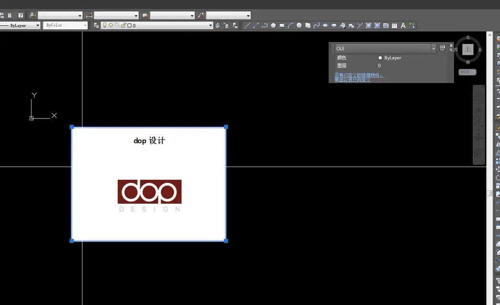Select the Multiline Text A tool
Image resolution: width=500 pixels, height=305 pixels.
coord(403,25)
